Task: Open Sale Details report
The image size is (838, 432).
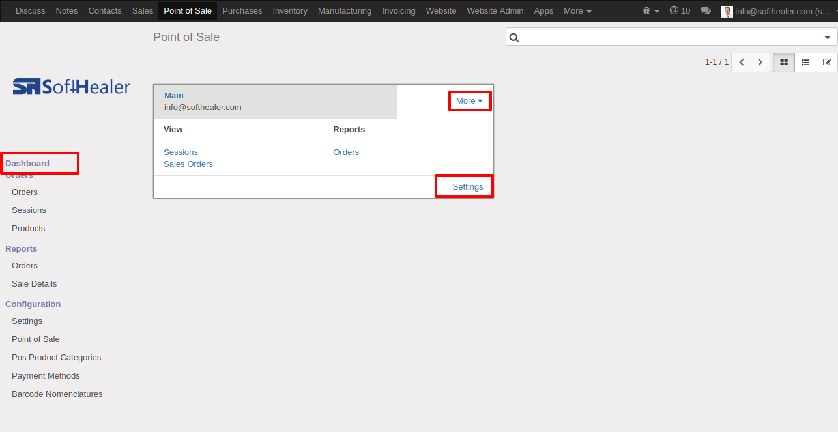Action: click(x=35, y=284)
